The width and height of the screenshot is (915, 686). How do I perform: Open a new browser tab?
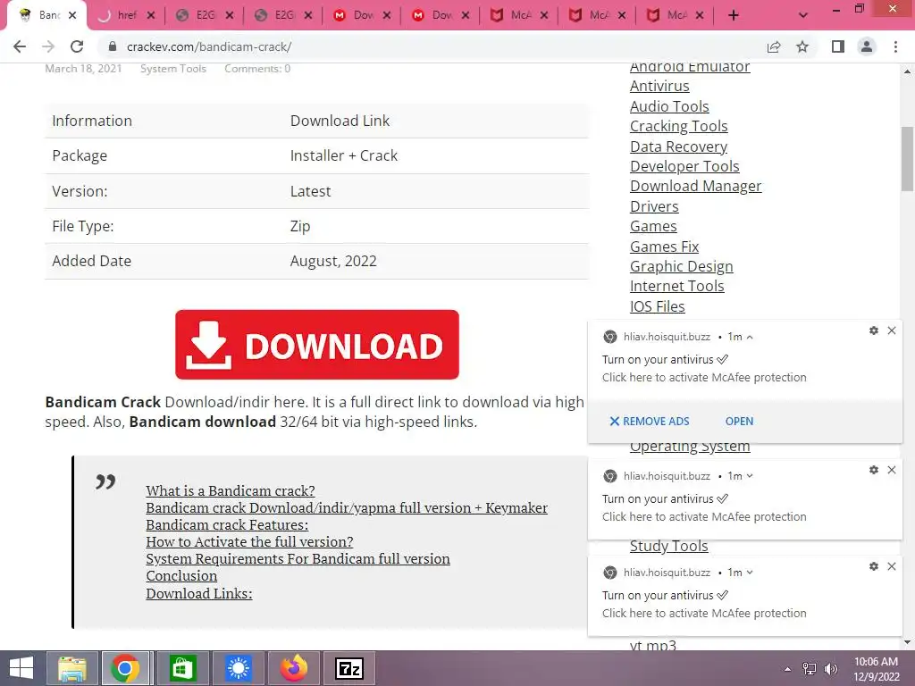point(734,16)
